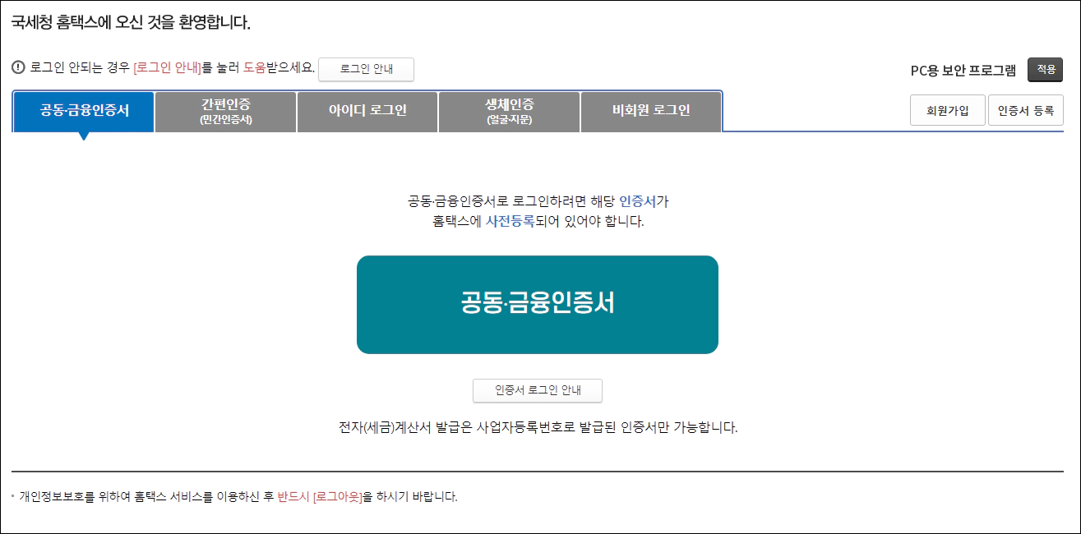Click the 로그인 안내 button
The image size is (1081, 534).
[366, 69]
